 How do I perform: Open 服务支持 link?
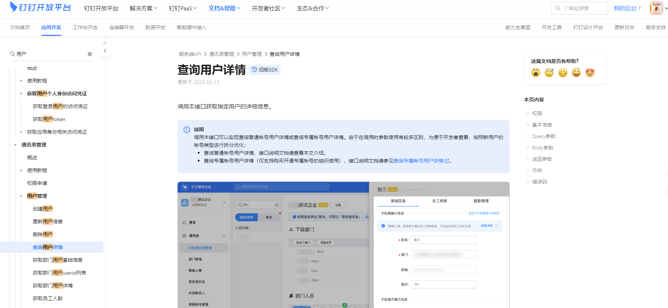(x=656, y=27)
